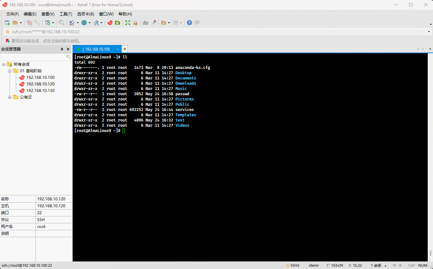Click the lock screen padlock icon
Viewport: 433px width, 269px height.
[135, 23]
